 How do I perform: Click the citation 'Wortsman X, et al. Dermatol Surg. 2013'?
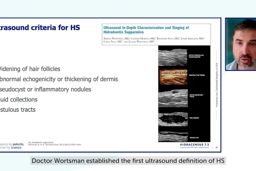[55, 145]
